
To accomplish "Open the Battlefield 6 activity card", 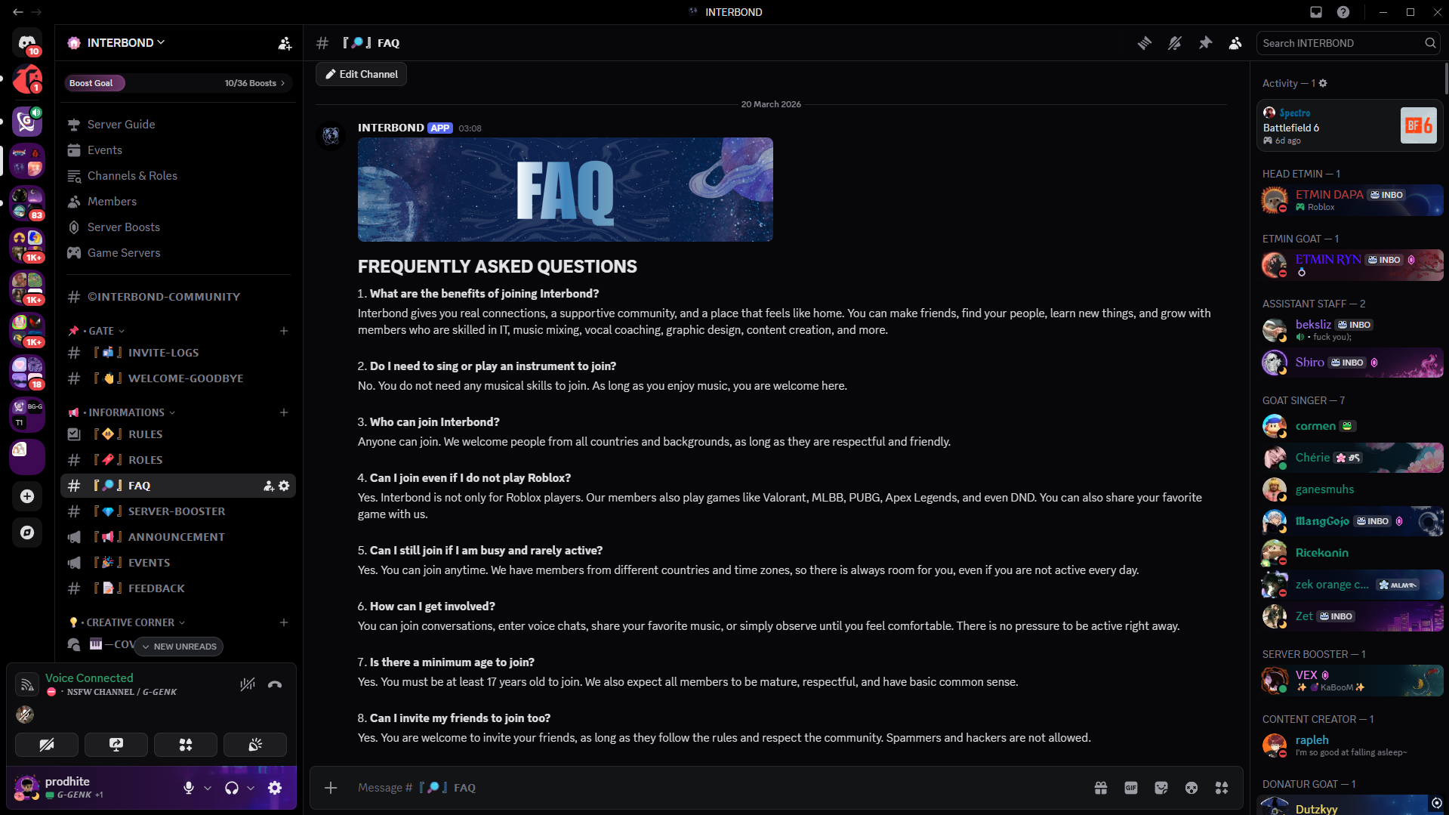I will [1350, 126].
